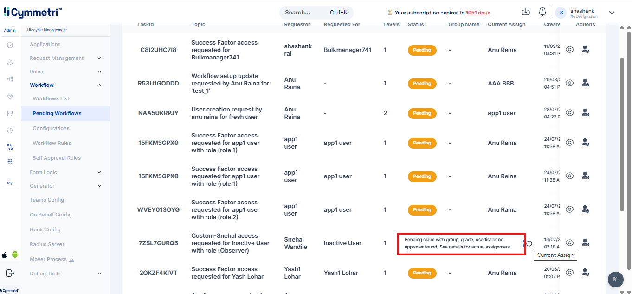632x294 pixels.
Task: Open Radius Server settings
Action: 47,244
